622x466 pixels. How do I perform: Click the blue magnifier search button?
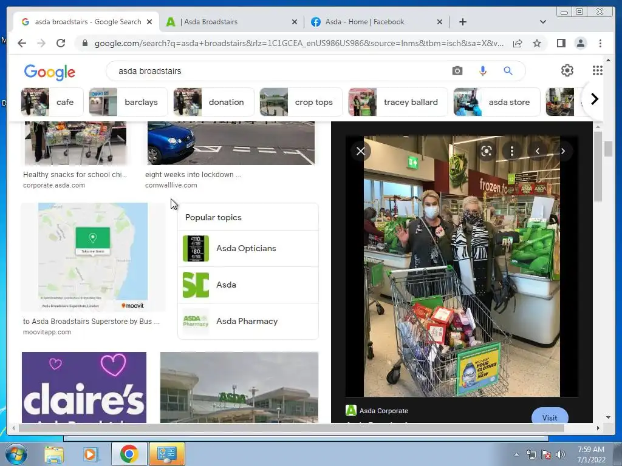(508, 71)
